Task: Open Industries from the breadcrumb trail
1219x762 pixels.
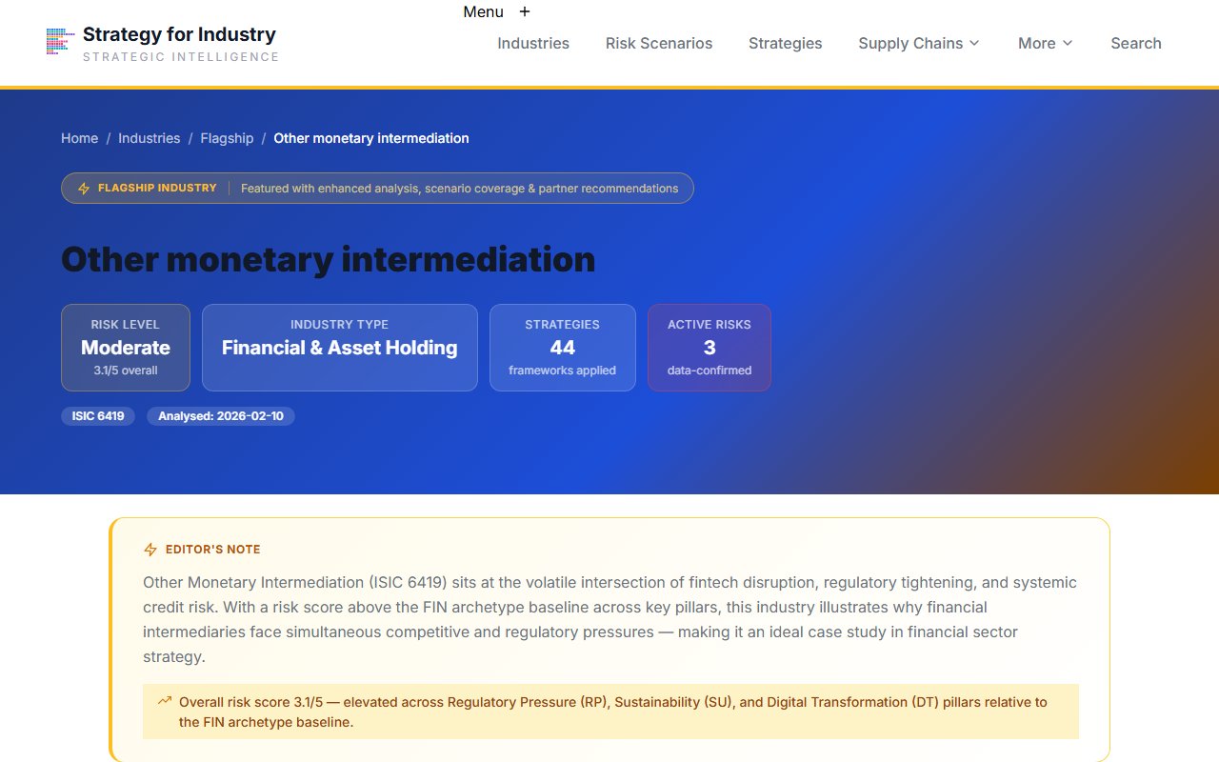Action: [149, 138]
